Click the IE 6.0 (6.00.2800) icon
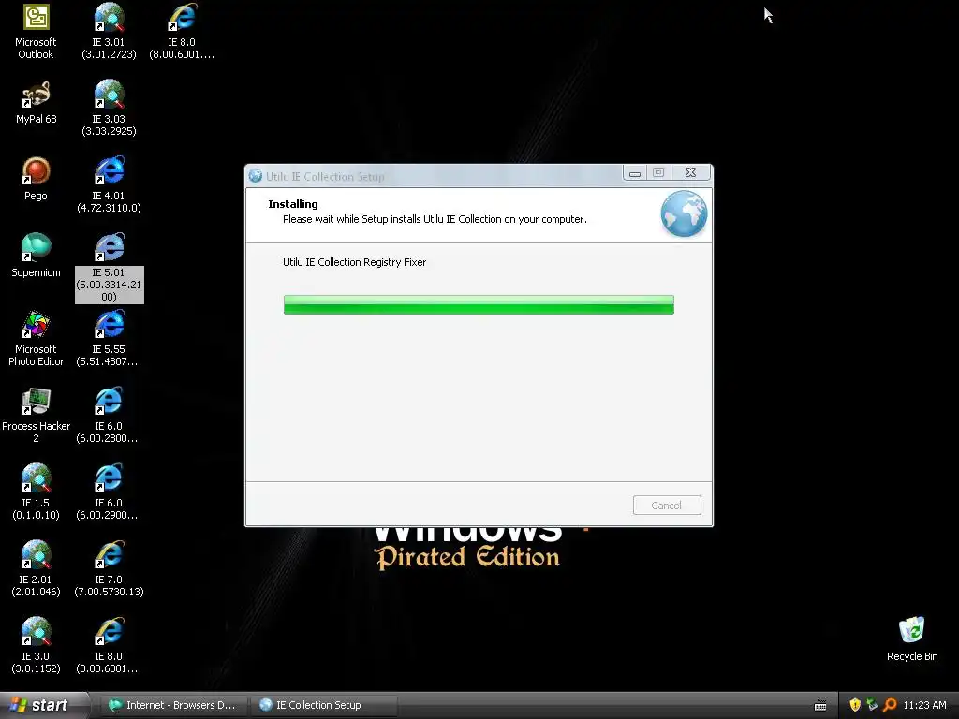The image size is (959, 719). point(109,416)
